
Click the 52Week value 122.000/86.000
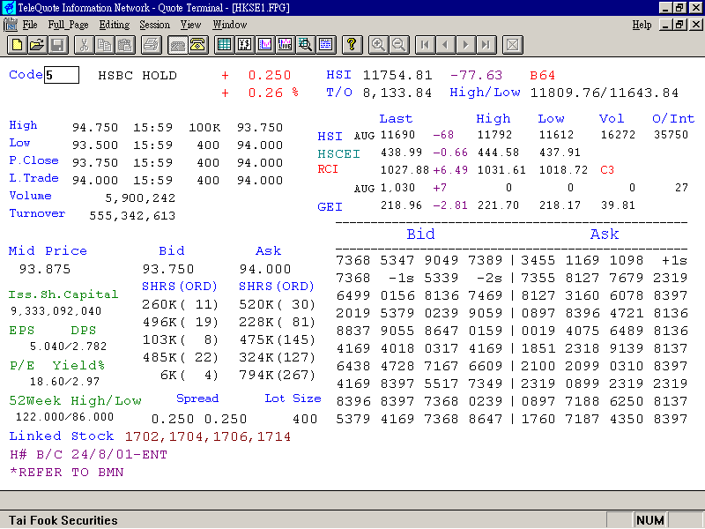[64, 417]
